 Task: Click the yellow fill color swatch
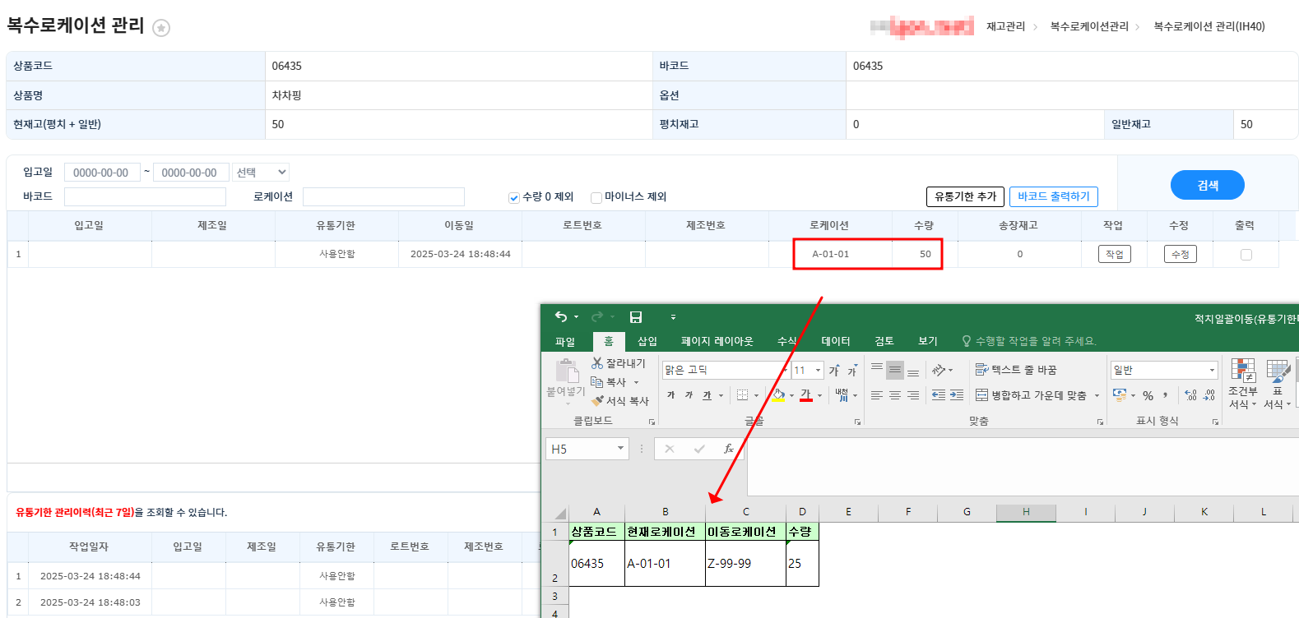778,395
